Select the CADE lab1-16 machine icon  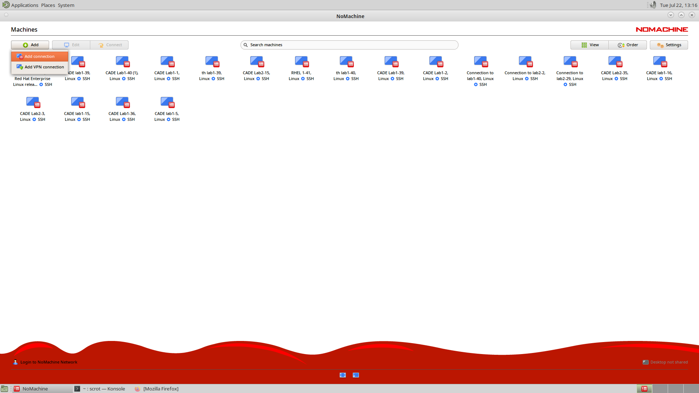(x=660, y=61)
